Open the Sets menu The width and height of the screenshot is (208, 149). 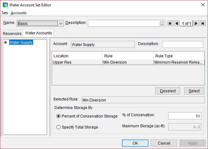pyautogui.click(x=5, y=13)
